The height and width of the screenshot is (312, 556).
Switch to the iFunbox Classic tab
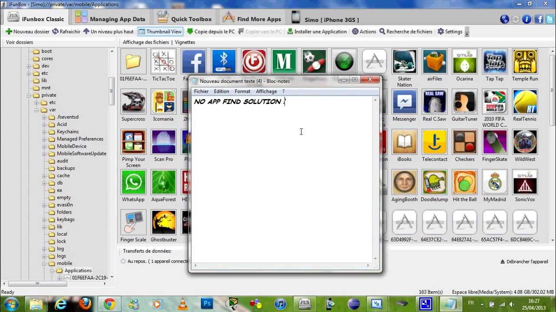[x=36, y=18]
